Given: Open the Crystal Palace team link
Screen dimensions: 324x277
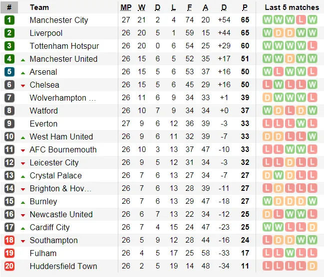Looking at the screenshot, I should click(55, 175).
